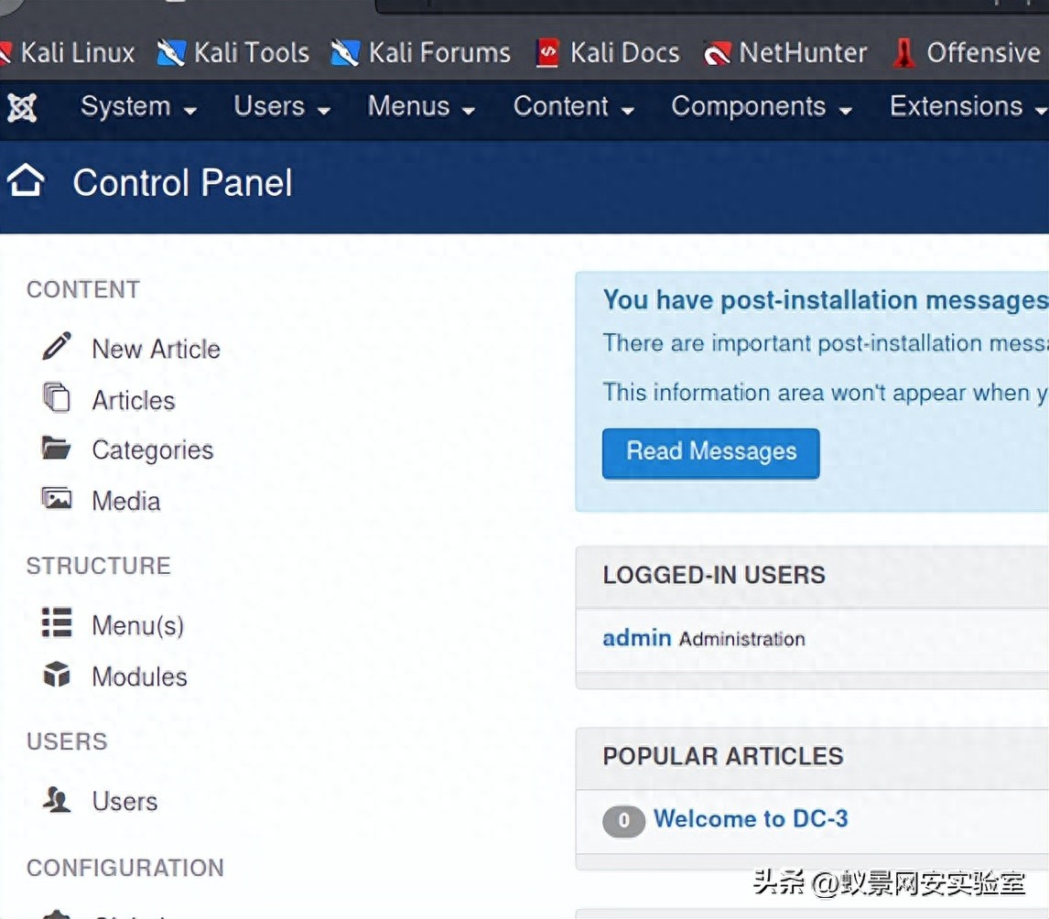This screenshot has width=1049, height=919.
Task: Open Categories via its folder icon
Action: [56, 448]
